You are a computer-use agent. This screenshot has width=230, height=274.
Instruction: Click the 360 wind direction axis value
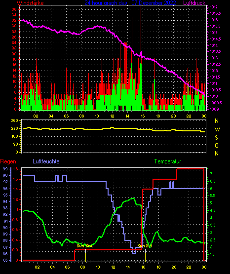pyautogui.click(x=14, y=120)
